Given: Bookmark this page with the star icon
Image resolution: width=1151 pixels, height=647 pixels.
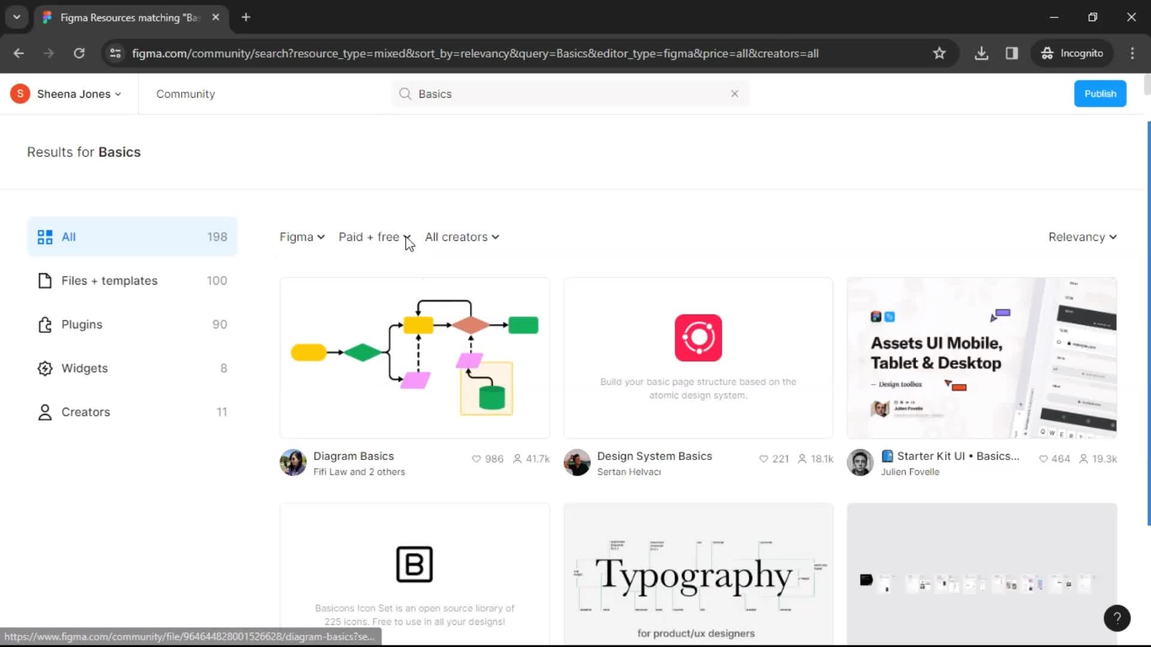Looking at the screenshot, I should [x=939, y=53].
